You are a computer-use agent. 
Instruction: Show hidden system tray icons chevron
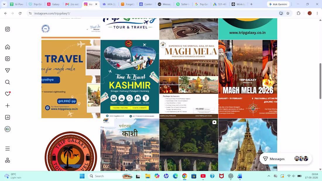point(269,176)
